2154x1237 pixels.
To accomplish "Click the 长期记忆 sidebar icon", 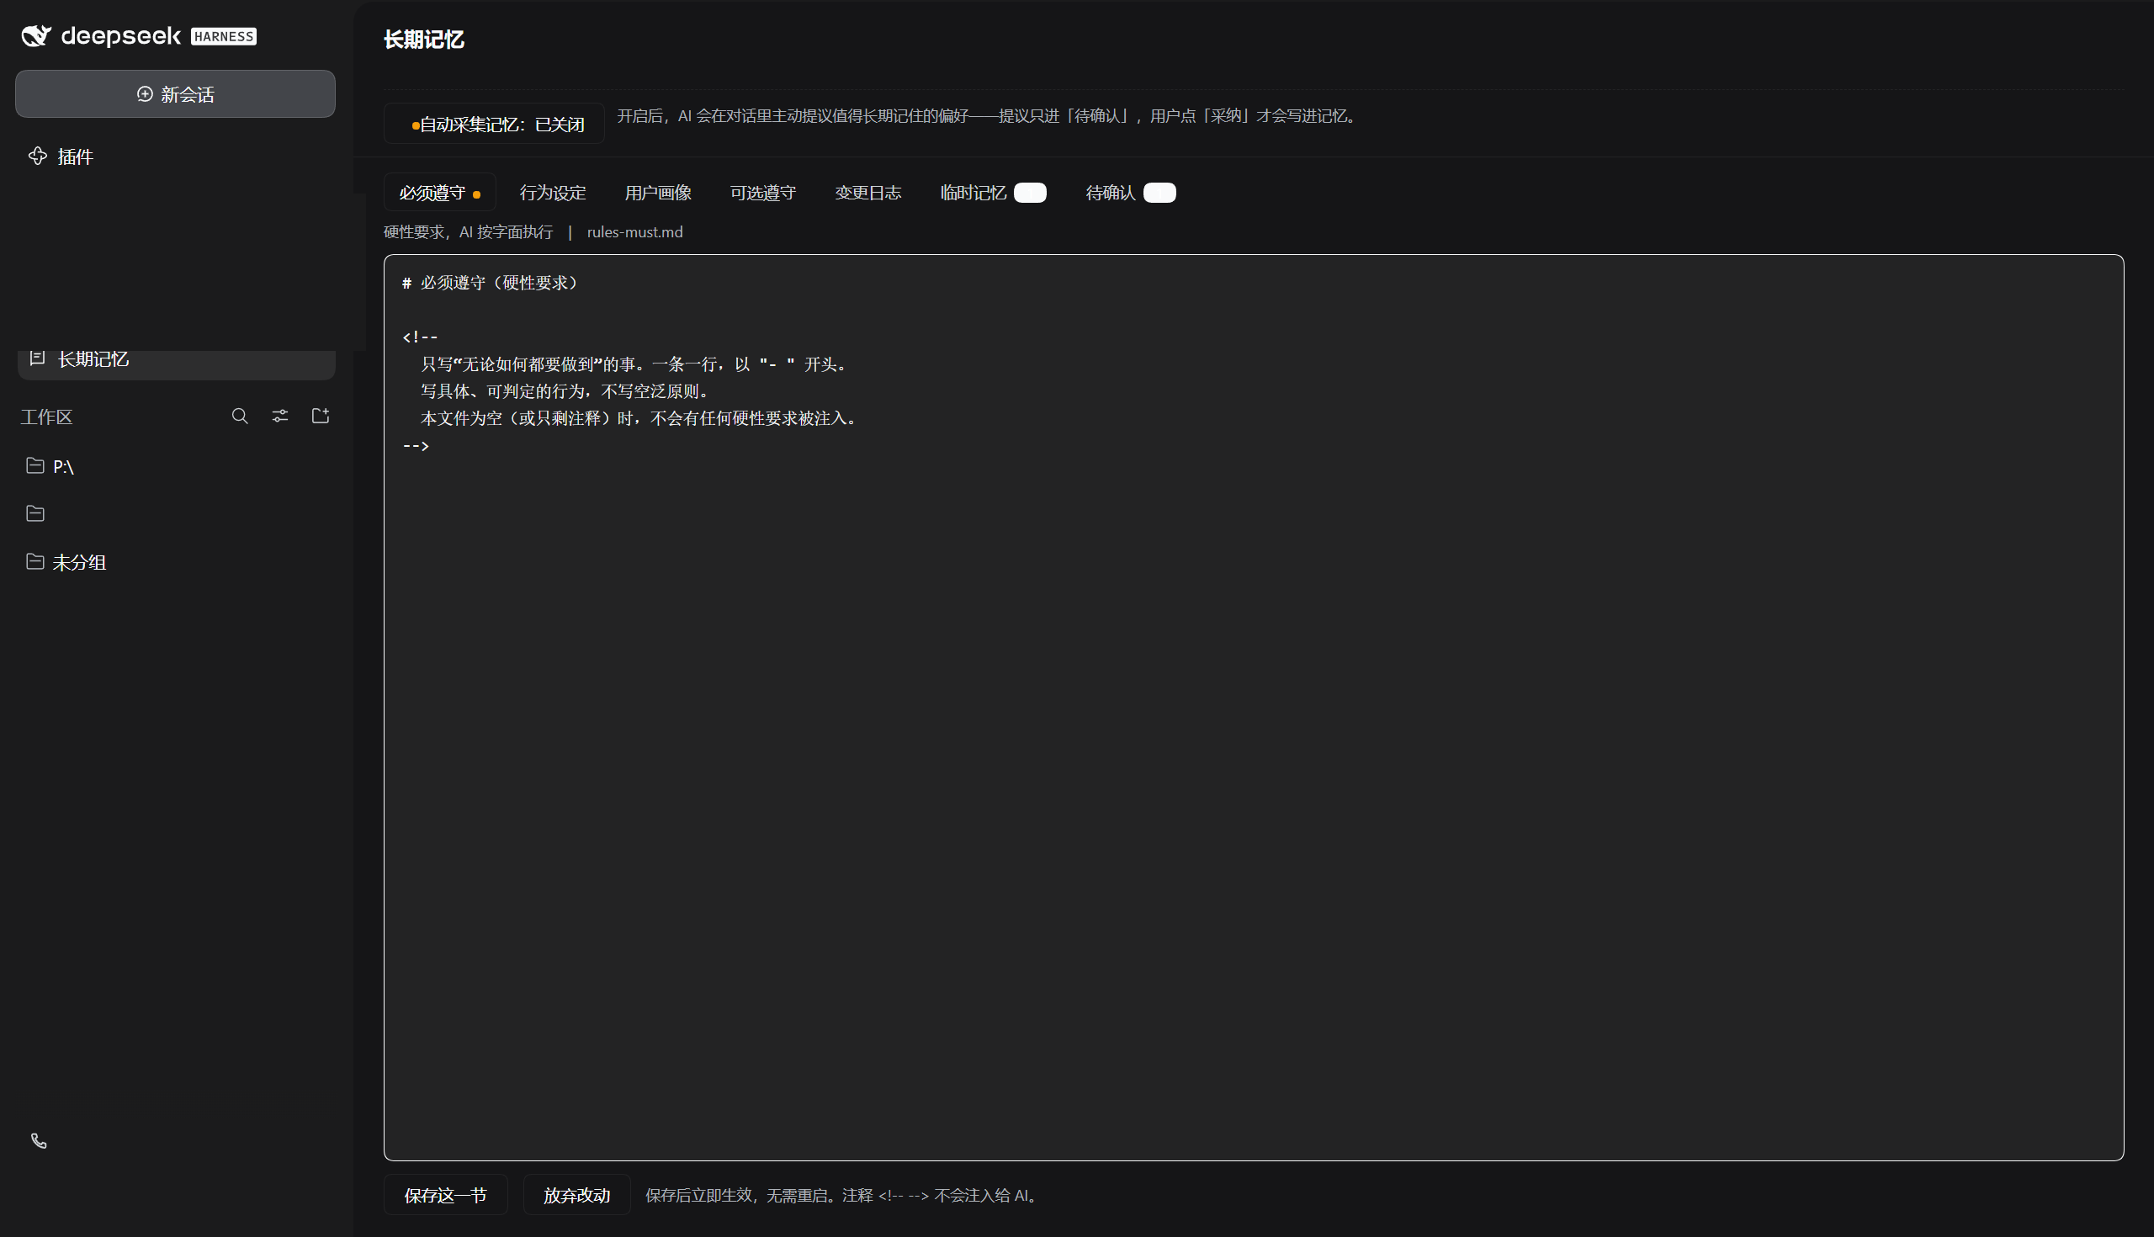I will (x=37, y=358).
